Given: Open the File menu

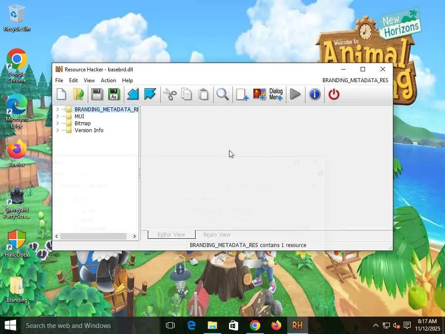Looking at the screenshot, I should pyautogui.click(x=59, y=80).
